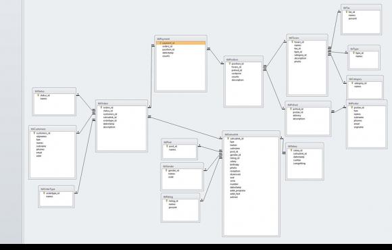
Task: Select the tblPayment table title bar
Action: (180, 39)
